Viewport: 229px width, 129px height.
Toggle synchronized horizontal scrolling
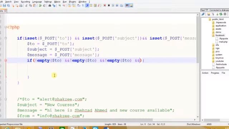[73, 6]
